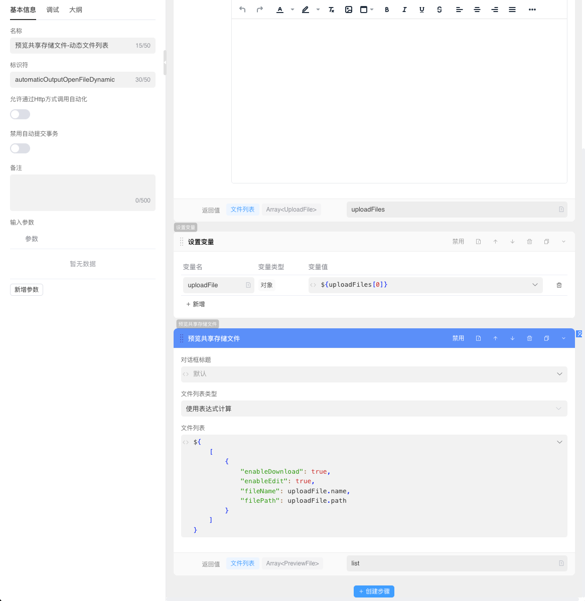Open the font color picker dropdown arrow
This screenshot has height=601, width=585.
click(x=292, y=10)
